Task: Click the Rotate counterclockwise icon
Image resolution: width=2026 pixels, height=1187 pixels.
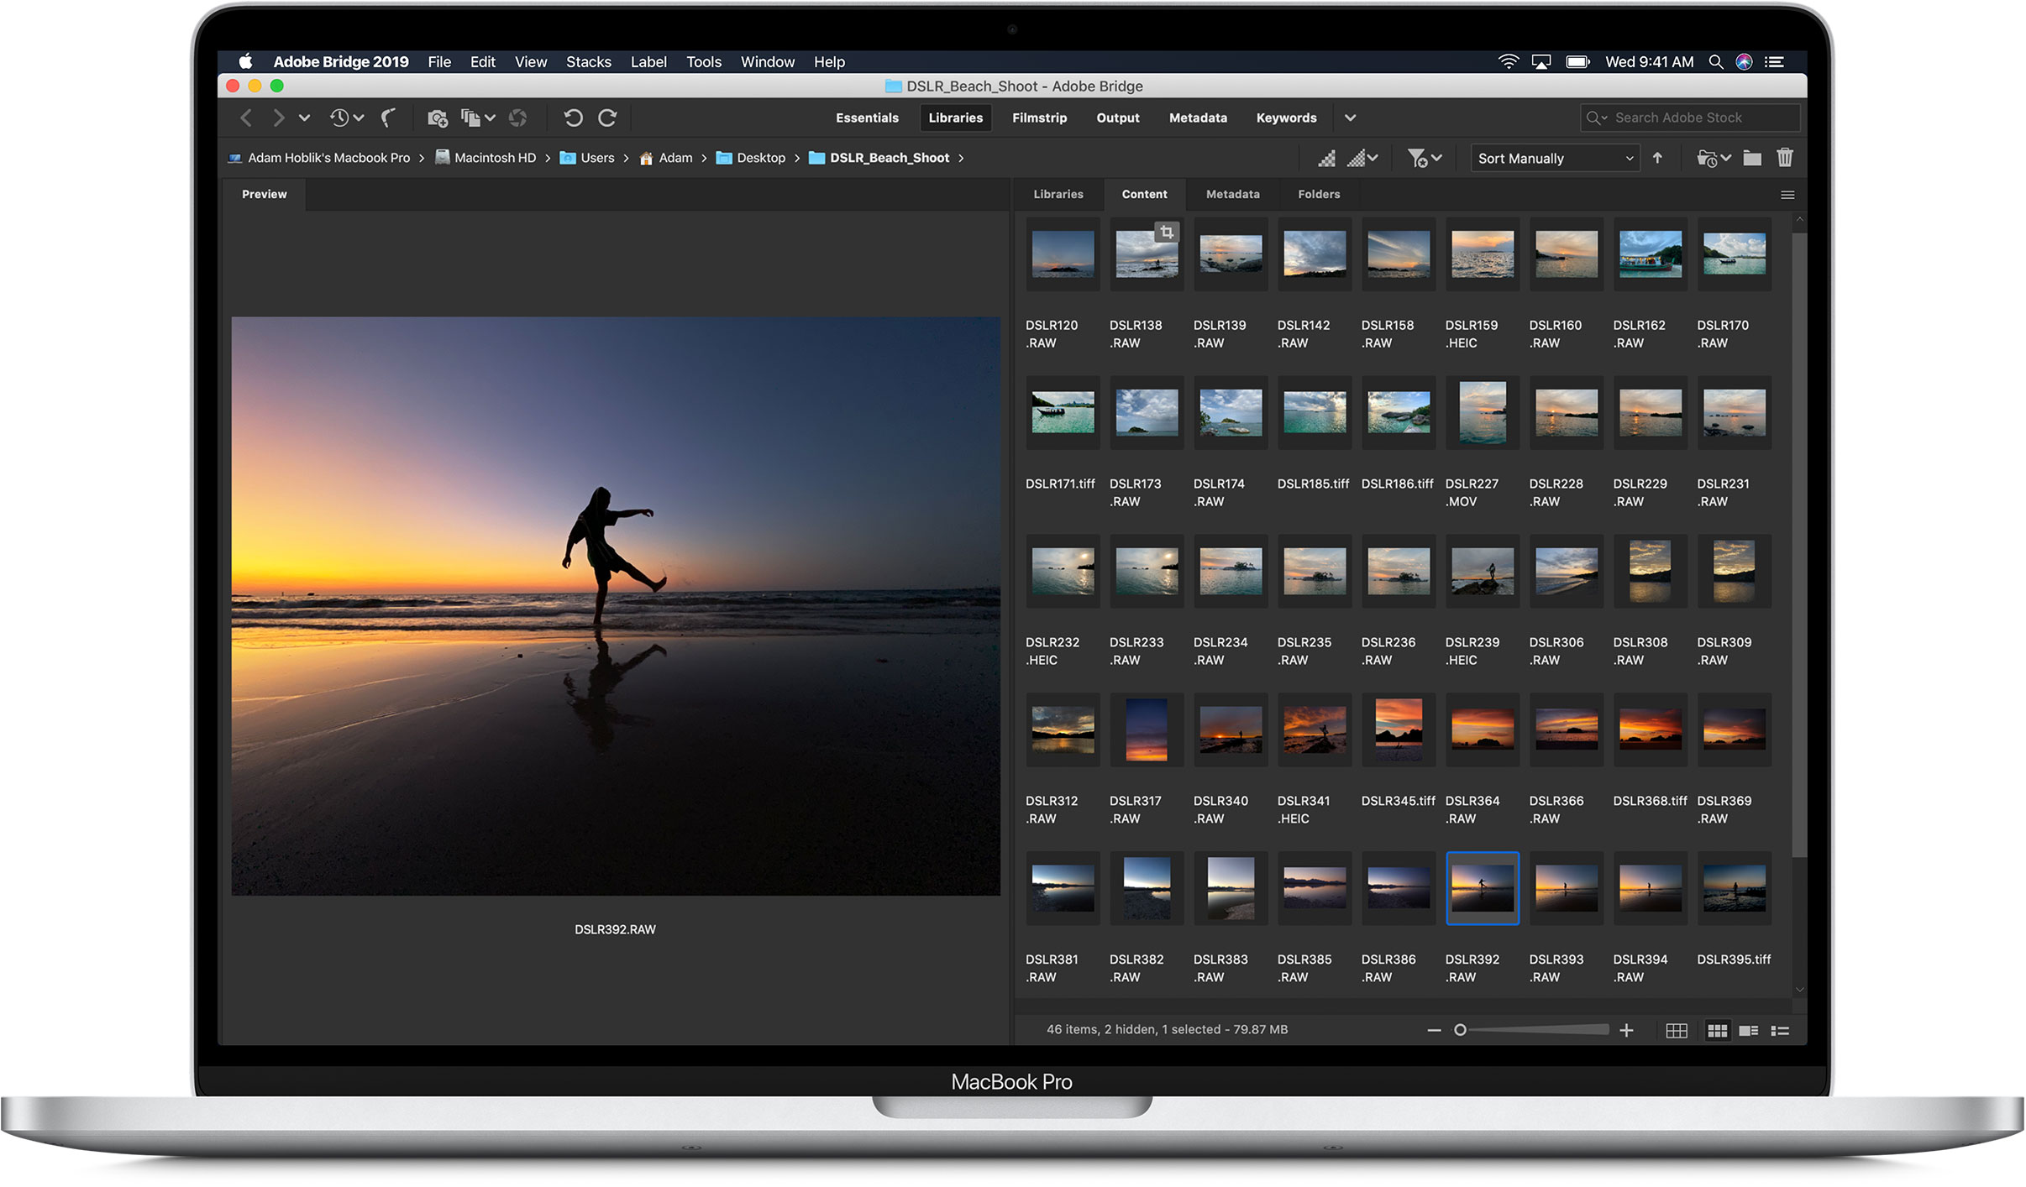Action: pos(574,118)
